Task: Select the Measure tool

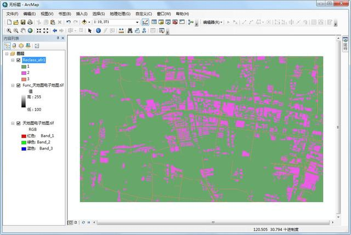Action: pos(121,31)
